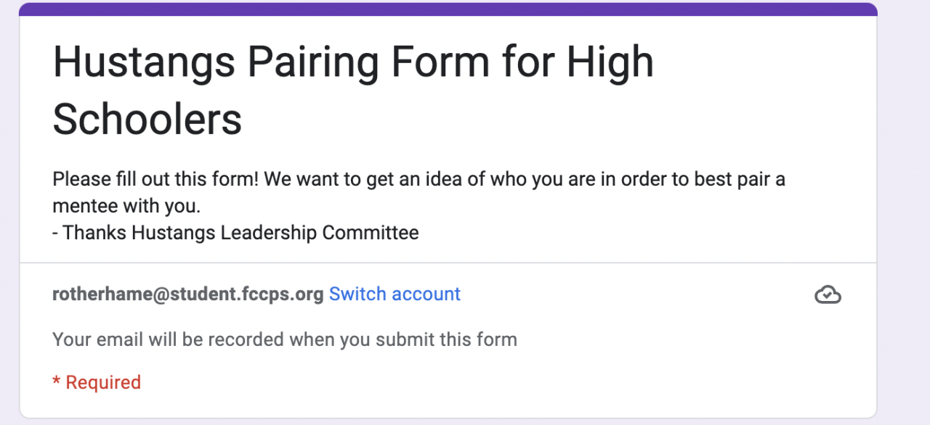Click the word "for" in the form title
Viewport: 930px width, 425px height.
(525, 62)
